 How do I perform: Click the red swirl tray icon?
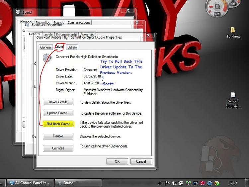pyautogui.click(x=203, y=183)
